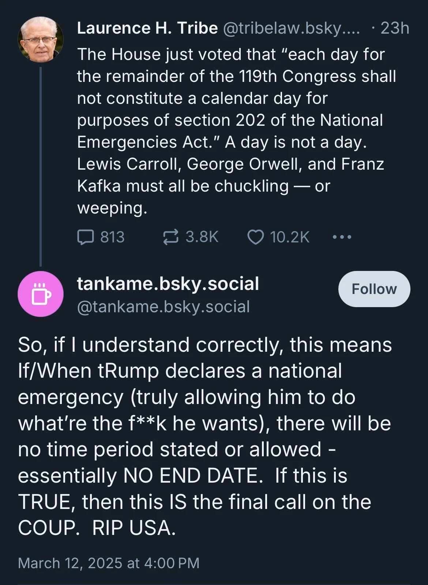Click the March 12, 2025 post date

pyautogui.click(x=109, y=563)
